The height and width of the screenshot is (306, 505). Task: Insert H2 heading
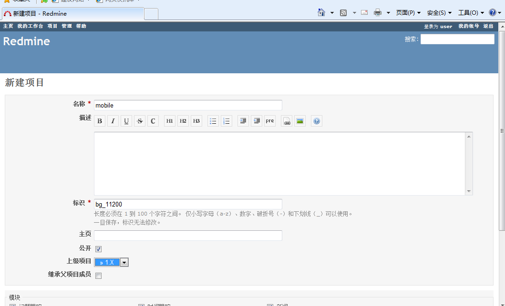tap(183, 121)
